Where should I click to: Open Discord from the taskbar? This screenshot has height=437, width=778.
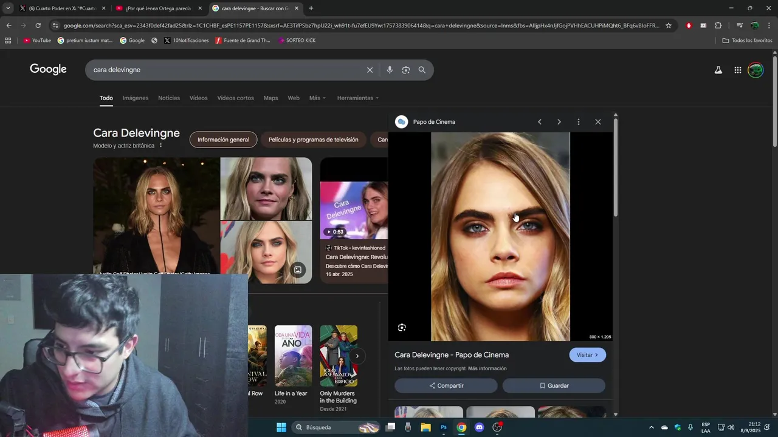point(479,427)
